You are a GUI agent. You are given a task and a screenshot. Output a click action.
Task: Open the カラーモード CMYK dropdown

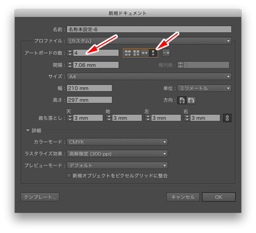tap(117, 142)
